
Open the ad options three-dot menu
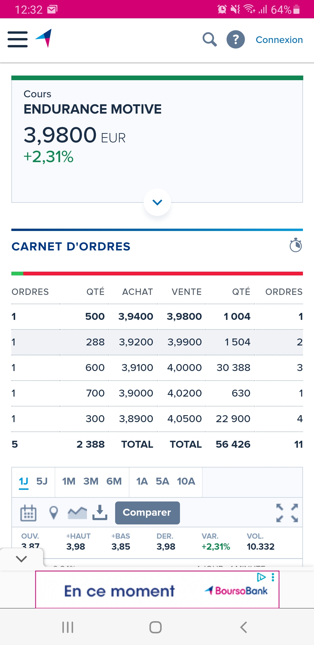pos(273,577)
